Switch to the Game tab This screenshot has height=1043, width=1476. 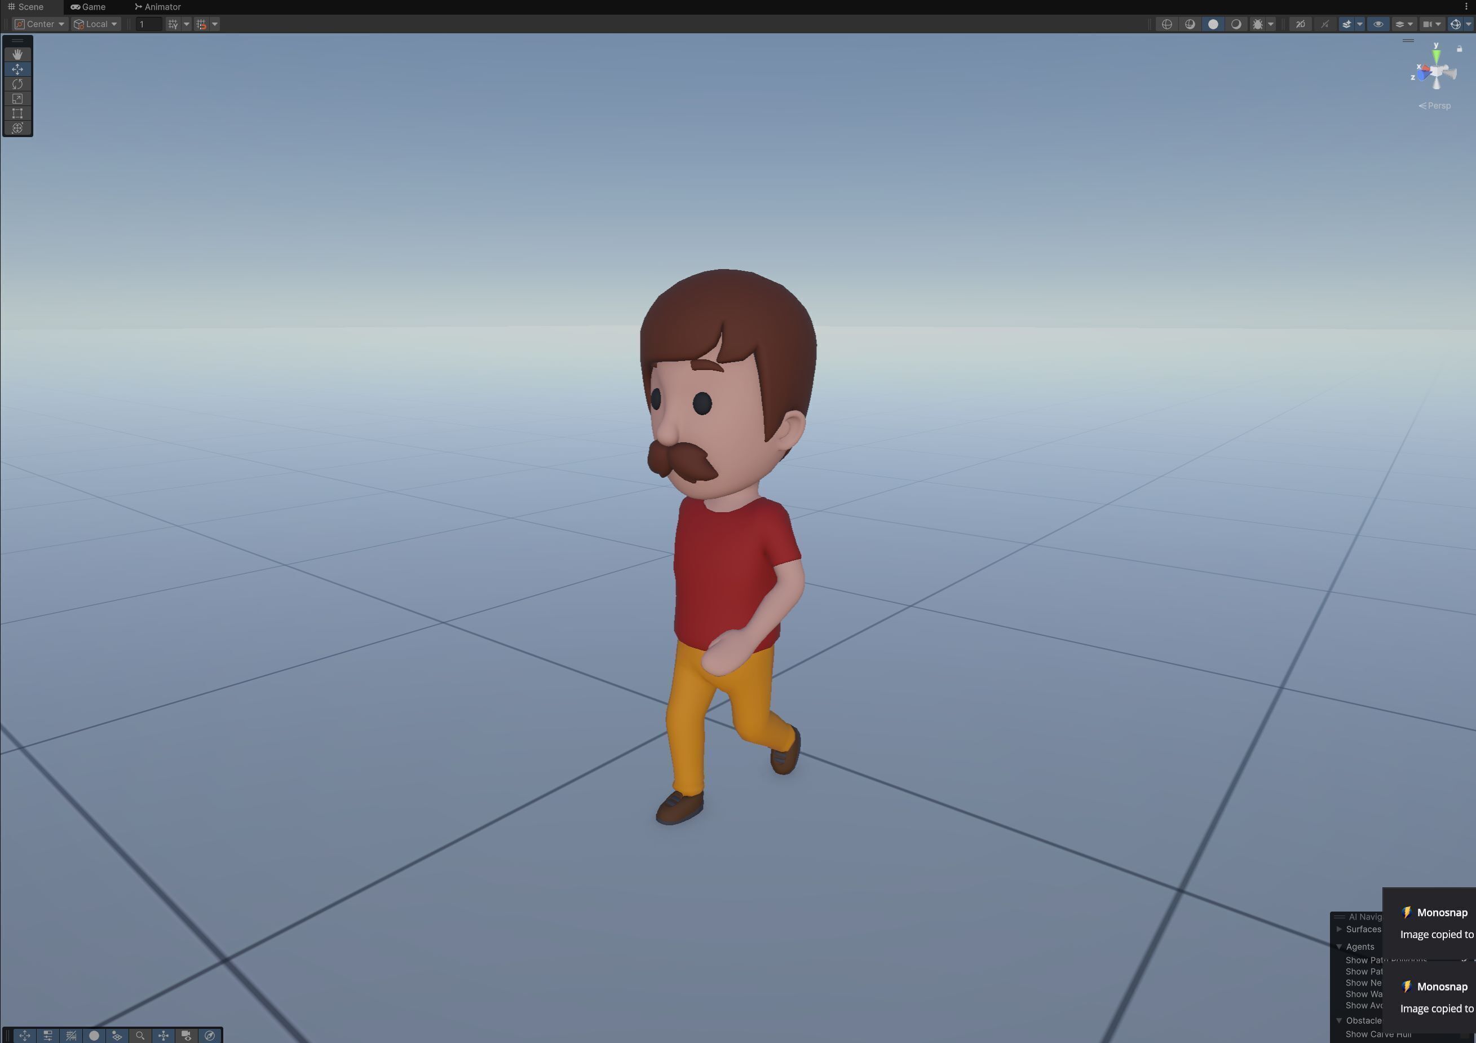(88, 7)
